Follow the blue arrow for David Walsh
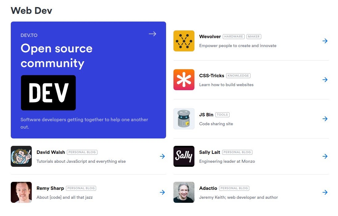The image size is (338, 216). (x=162, y=156)
